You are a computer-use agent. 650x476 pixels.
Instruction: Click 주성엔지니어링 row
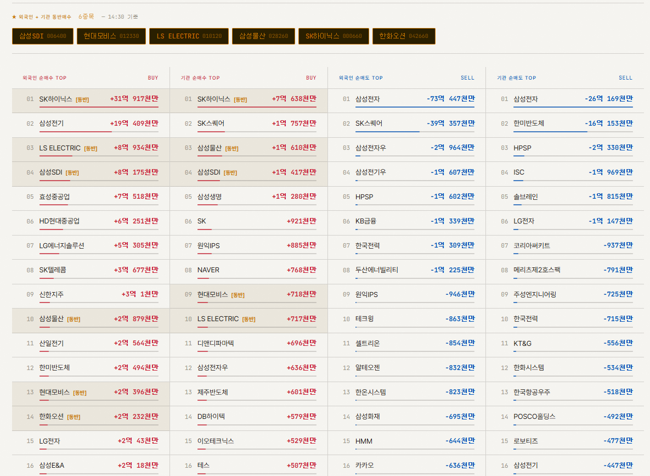point(565,296)
